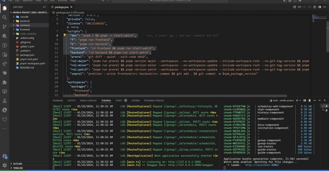Screen dimensions: 329x171
Task: Open the chat bubble icon in activity bar
Action: point(5,73)
